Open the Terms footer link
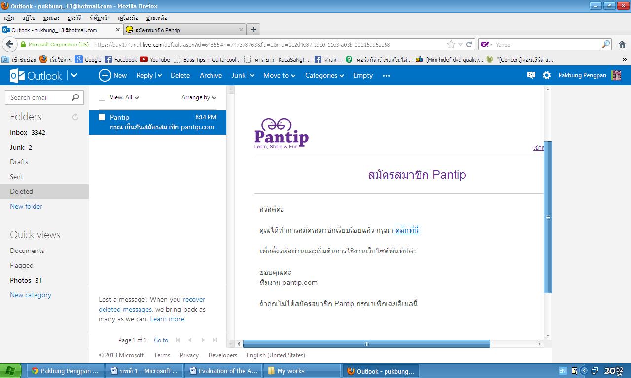 click(x=162, y=355)
